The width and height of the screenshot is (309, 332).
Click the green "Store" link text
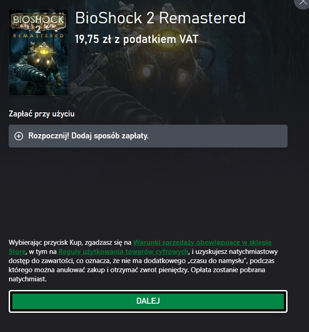17,252
